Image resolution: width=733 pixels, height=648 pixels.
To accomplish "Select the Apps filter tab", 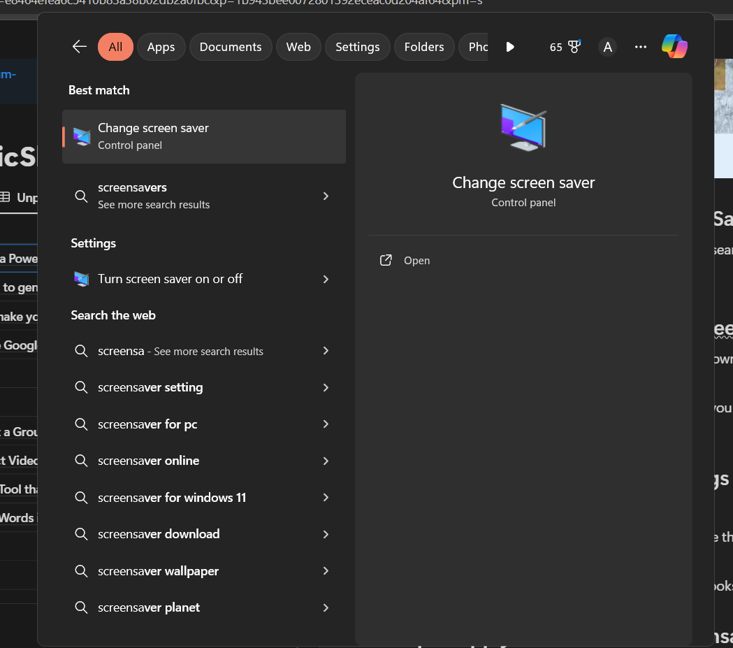I will [x=161, y=47].
